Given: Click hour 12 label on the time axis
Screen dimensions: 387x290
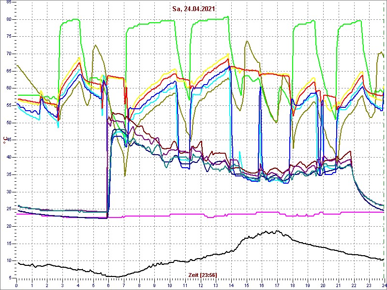Looking at the screenshot, I should click(x=201, y=285).
